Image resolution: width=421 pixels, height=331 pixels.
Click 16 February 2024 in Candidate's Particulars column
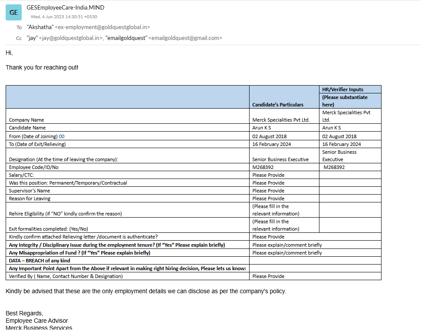[272, 144]
